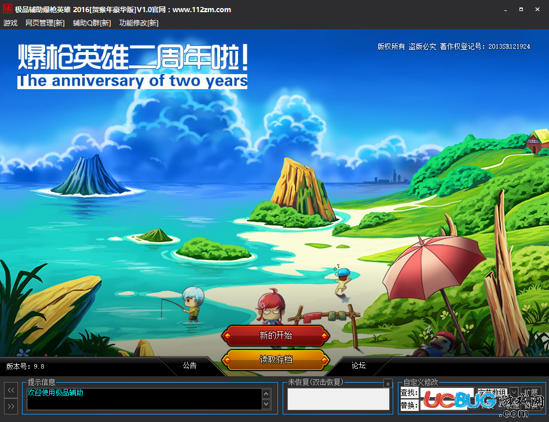Open the 功能修改[新] menu

[138, 23]
